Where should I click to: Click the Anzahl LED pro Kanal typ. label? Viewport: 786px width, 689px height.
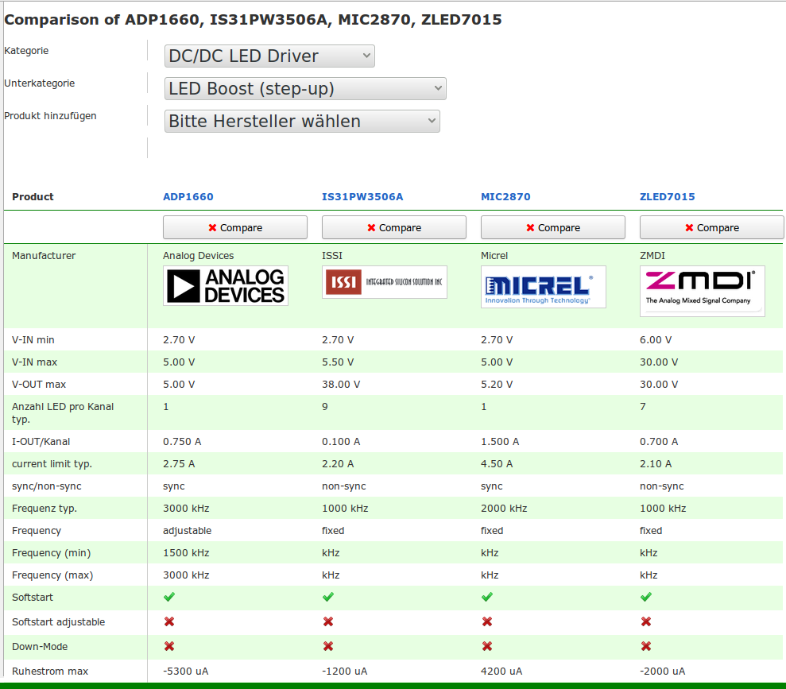(x=63, y=413)
